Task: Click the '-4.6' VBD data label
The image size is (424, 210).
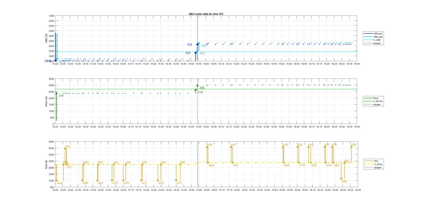Action: pyautogui.click(x=204, y=46)
